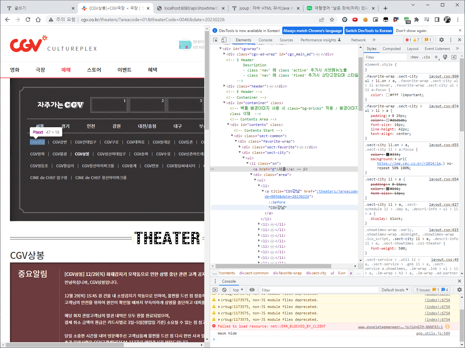Show more DevTools tabs after Network
The width and height of the screenshot is (465, 348).
[x=374, y=40]
